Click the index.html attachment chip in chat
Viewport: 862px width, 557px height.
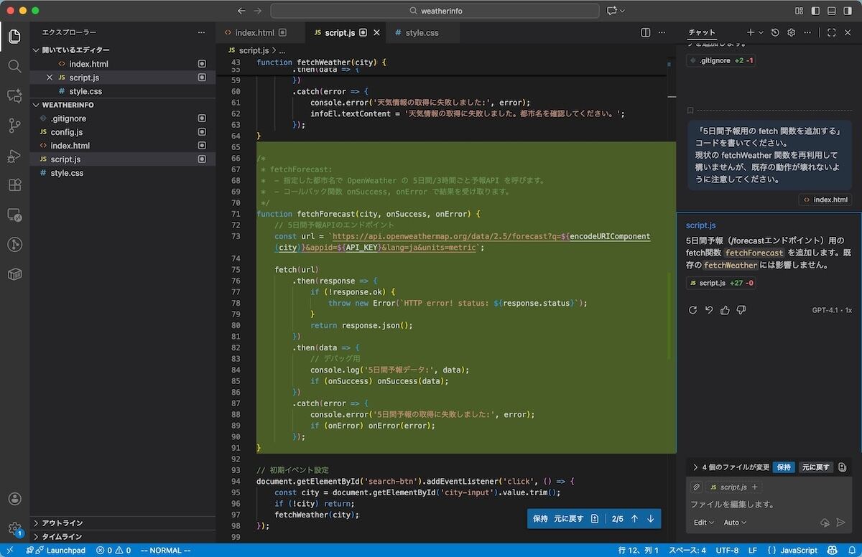coord(825,200)
